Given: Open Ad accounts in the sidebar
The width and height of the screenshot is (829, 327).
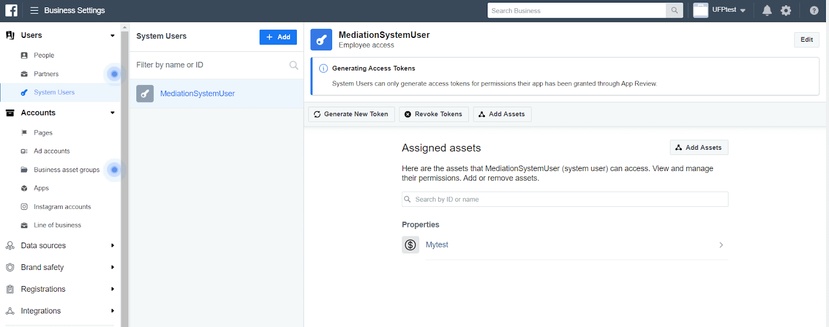Looking at the screenshot, I should coord(52,151).
